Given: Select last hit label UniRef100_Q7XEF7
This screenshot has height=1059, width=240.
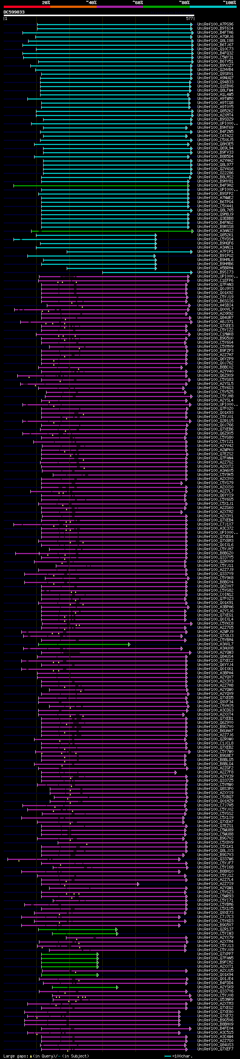Looking at the screenshot, I should click(215, 1049).
